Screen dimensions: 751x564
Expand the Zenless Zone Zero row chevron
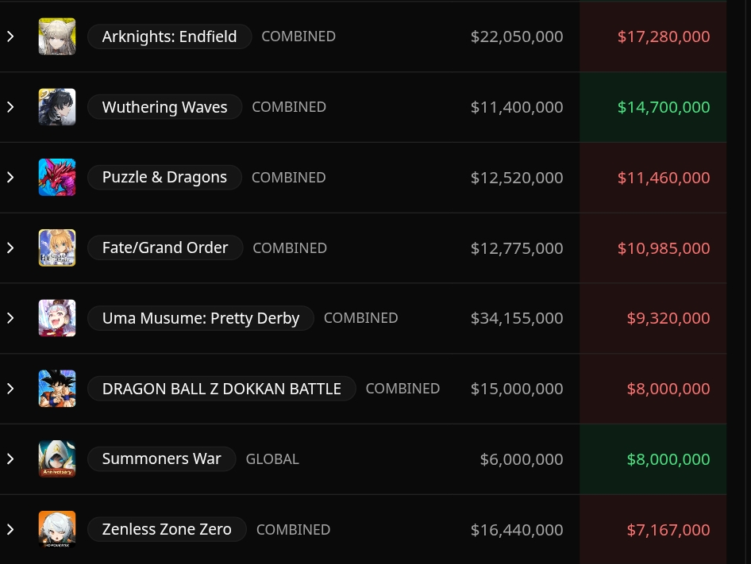coord(10,529)
